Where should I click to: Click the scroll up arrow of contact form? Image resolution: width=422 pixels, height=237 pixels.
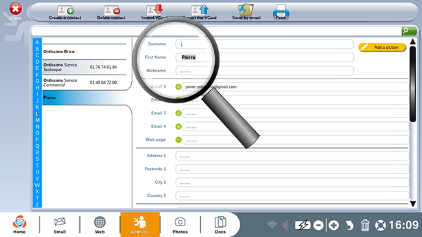[x=412, y=42]
